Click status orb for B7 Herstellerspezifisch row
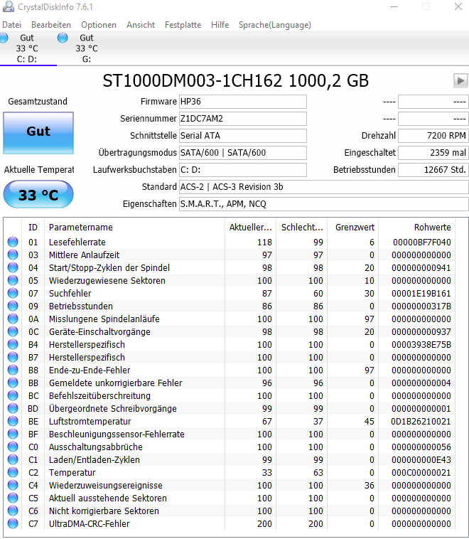Image resolution: width=469 pixels, height=539 pixels. click(x=13, y=357)
